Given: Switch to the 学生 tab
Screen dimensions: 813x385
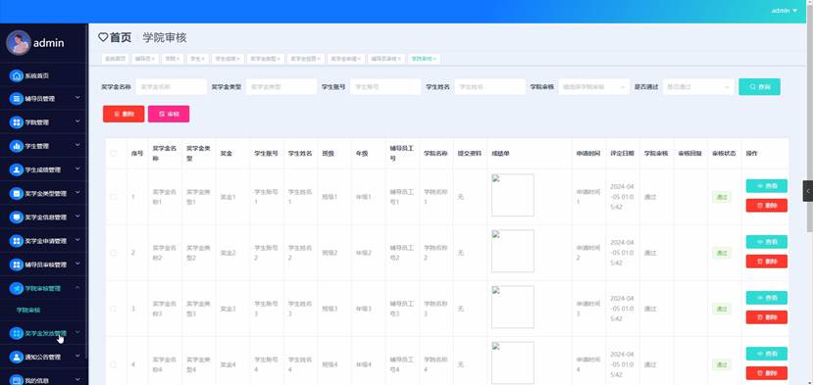Looking at the screenshot, I should coord(197,59).
